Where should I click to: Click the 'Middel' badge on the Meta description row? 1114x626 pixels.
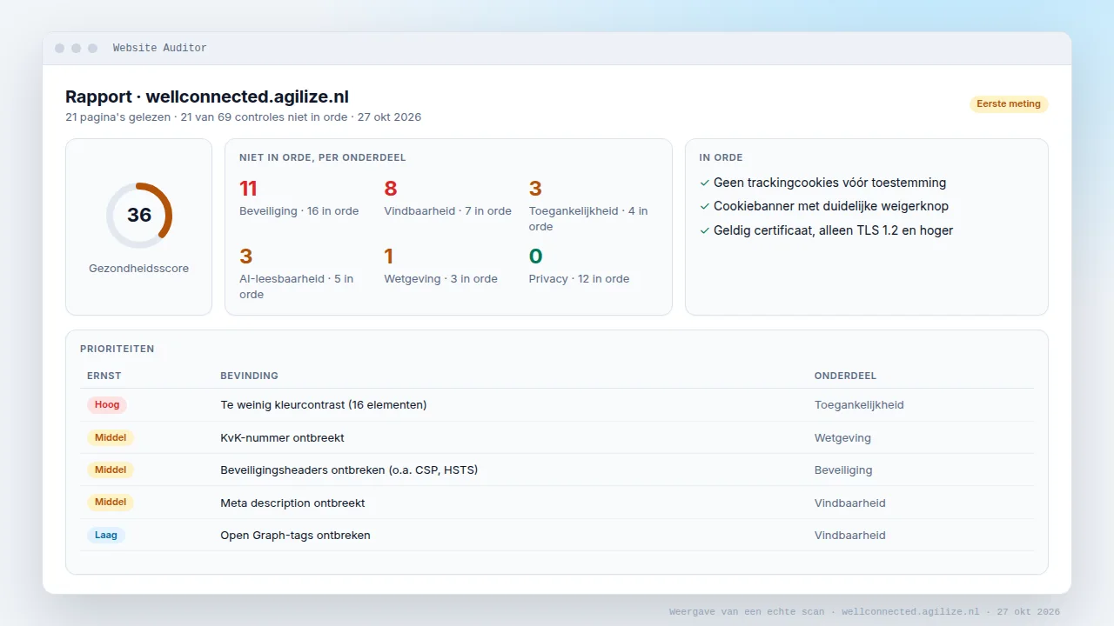(111, 502)
